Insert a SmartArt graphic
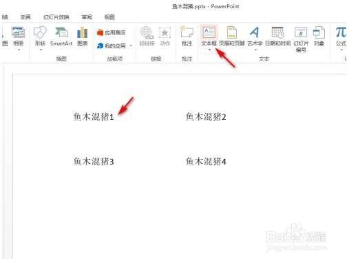 click(x=61, y=37)
